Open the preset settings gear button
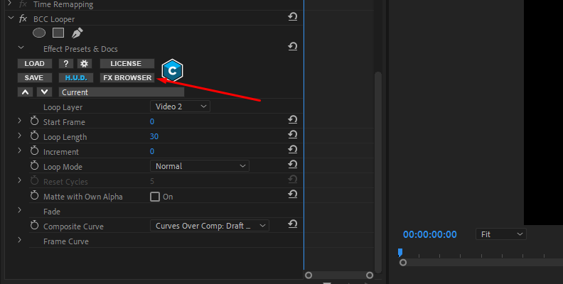This screenshot has height=284, width=563. click(x=85, y=63)
